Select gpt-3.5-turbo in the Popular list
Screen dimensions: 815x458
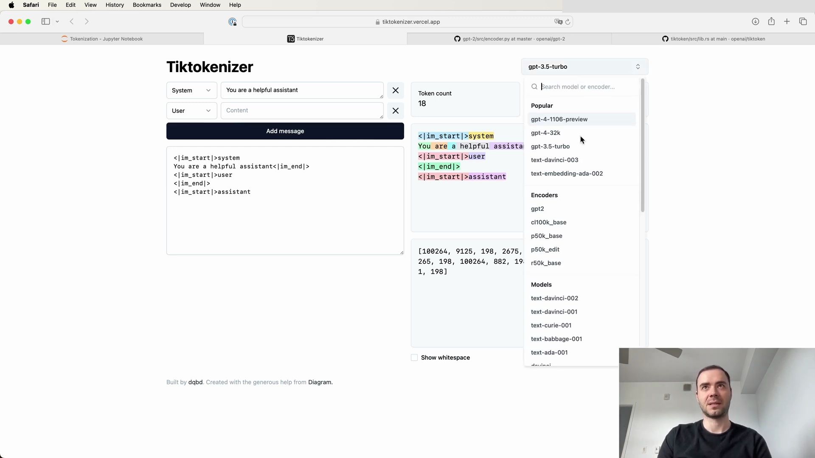click(x=581, y=146)
